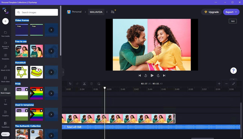The width and height of the screenshot is (243, 139).
Task: Click the Search images field
Action: click(x=37, y=12)
